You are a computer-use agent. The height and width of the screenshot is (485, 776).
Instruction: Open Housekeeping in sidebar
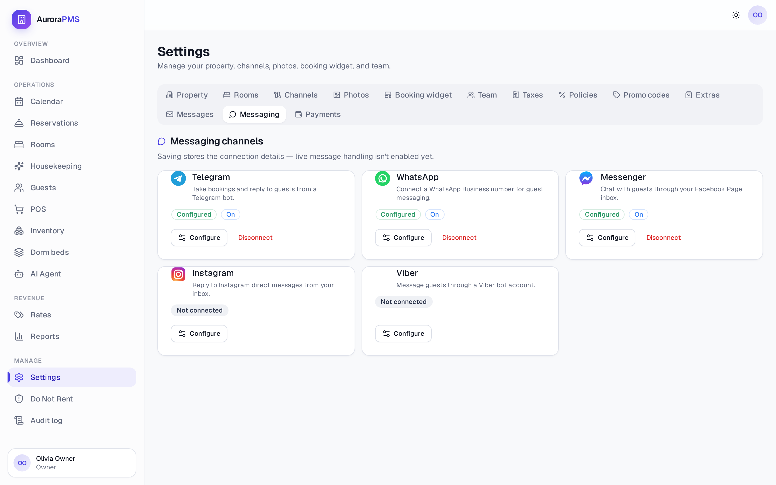[x=72, y=166]
